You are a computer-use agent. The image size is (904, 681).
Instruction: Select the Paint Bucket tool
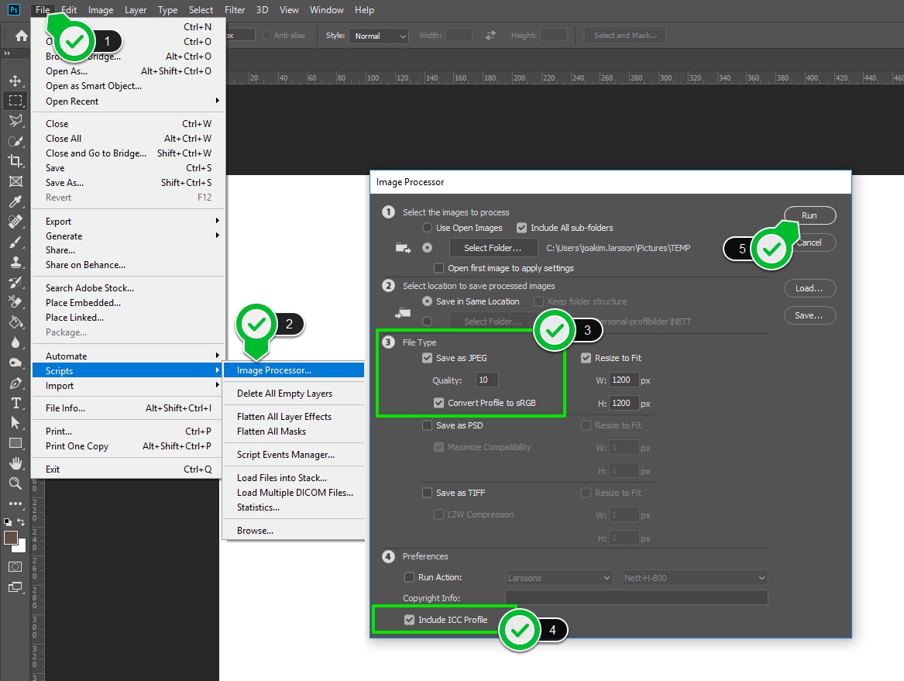click(15, 322)
